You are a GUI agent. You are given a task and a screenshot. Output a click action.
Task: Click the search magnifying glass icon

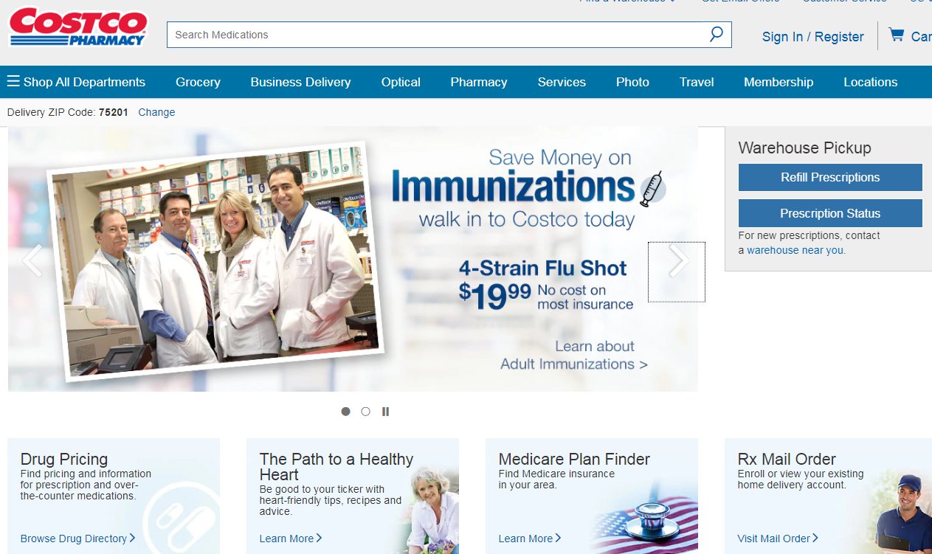pyautogui.click(x=716, y=35)
